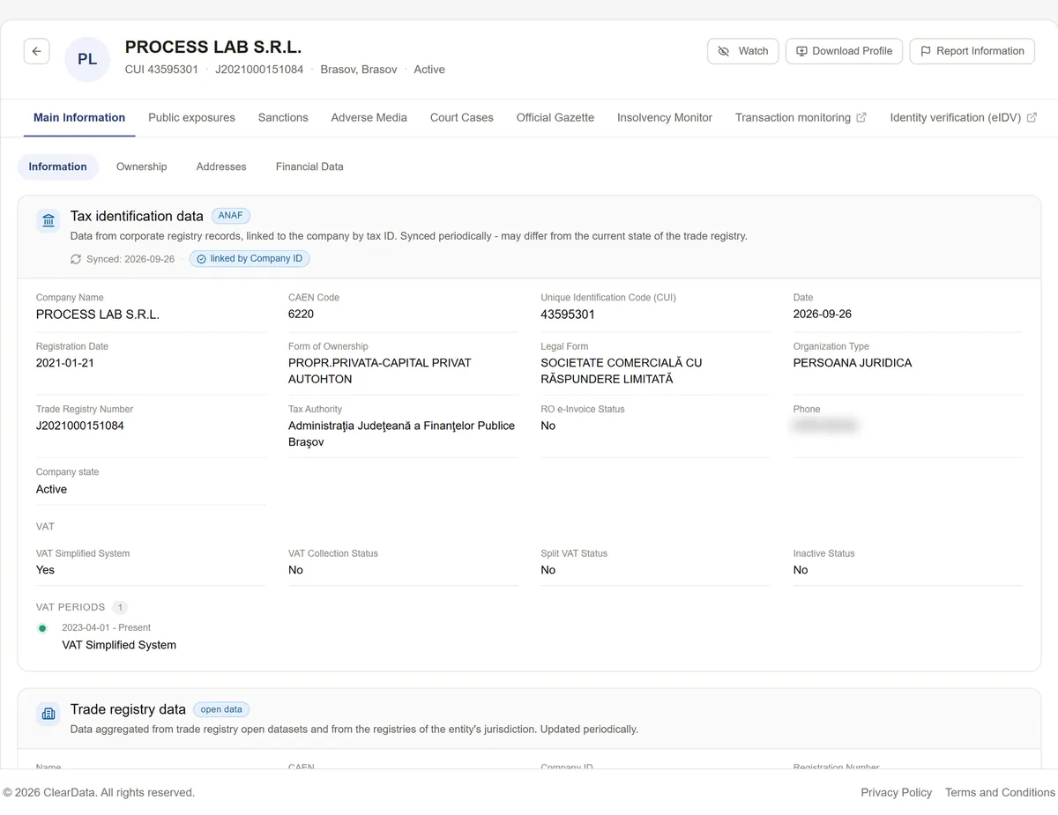Go back using the arrow button

coord(36,51)
